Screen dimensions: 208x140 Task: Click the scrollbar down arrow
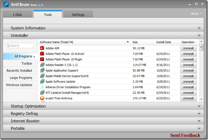pos(201,99)
